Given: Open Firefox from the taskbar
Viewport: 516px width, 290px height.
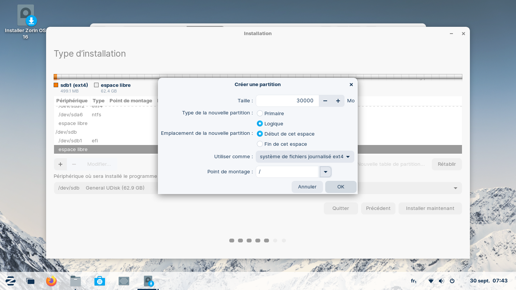Looking at the screenshot, I should click(x=51, y=281).
